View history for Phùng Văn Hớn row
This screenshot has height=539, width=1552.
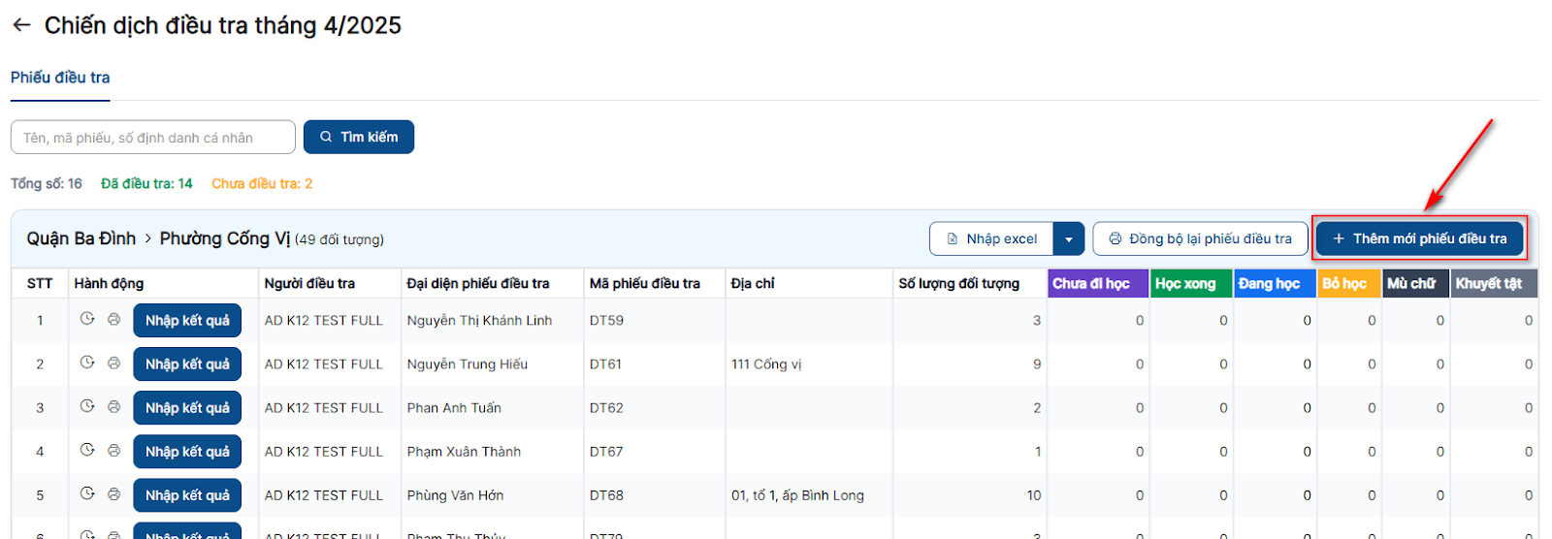[x=87, y=493]
